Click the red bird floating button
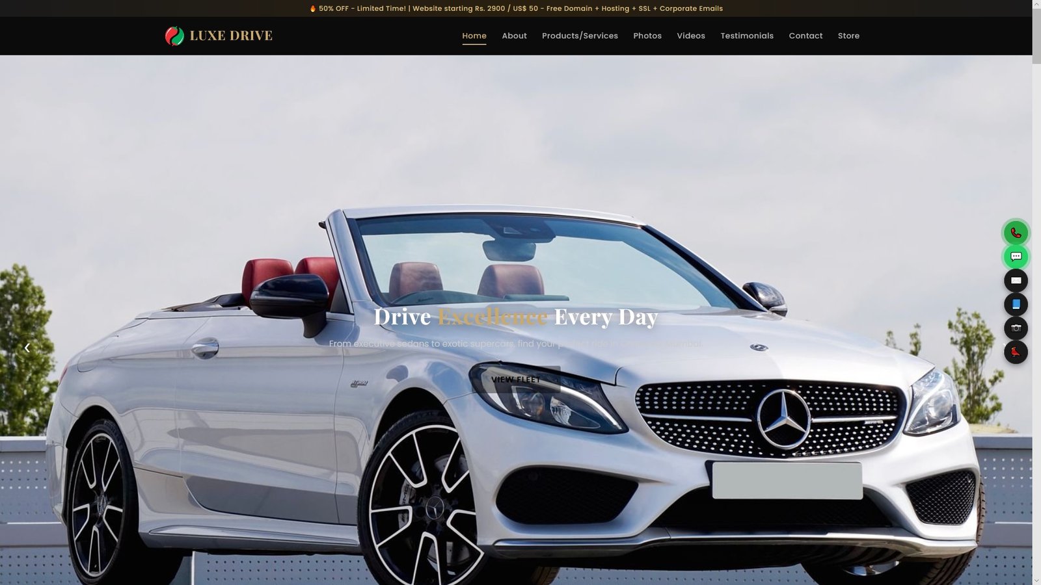Screen dimensions: 1041x585 (x=1016, y=352)
